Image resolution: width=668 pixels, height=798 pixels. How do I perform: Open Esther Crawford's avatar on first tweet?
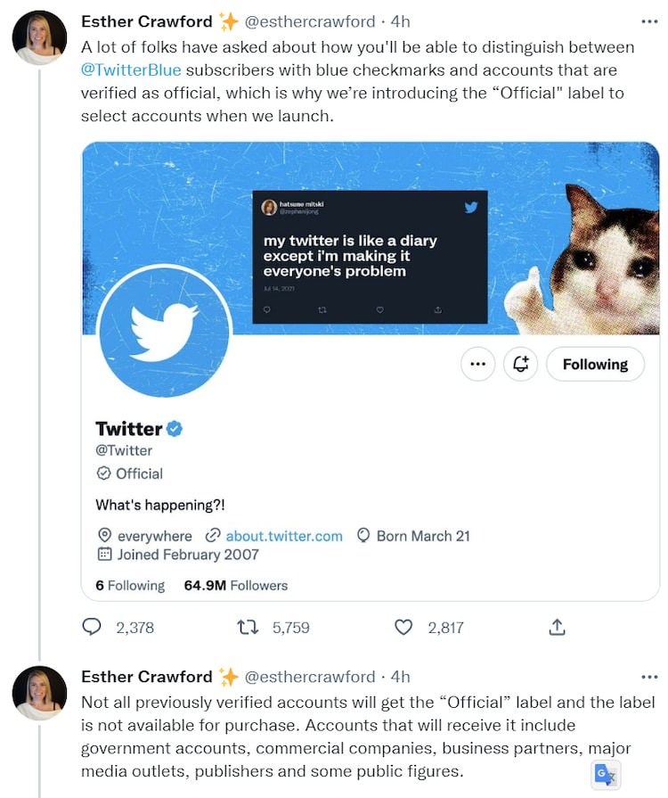[x=39, y=38]
